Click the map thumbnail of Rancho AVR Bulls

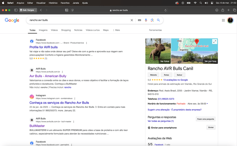coord(194,44)
